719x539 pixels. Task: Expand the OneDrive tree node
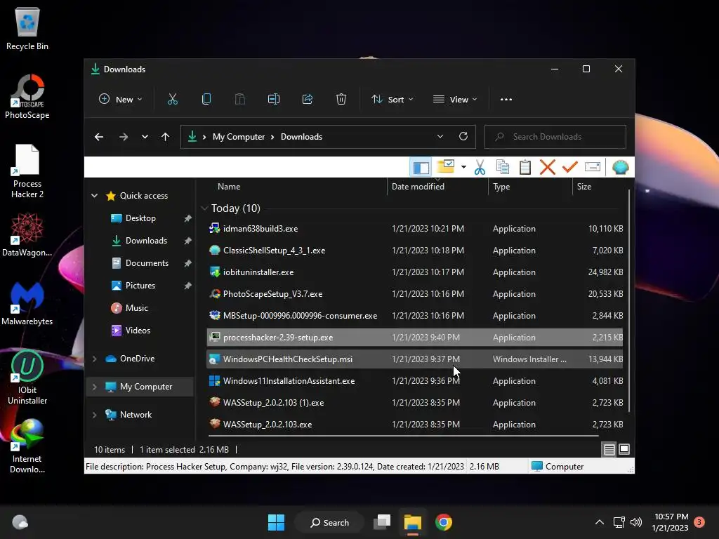tap(95, 359)
